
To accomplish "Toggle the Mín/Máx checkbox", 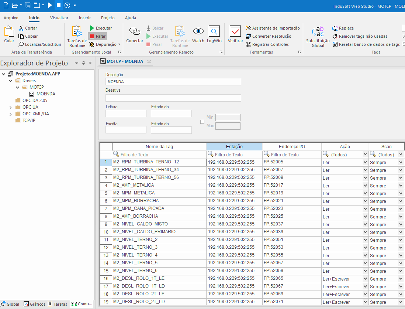I will [202, 122].
